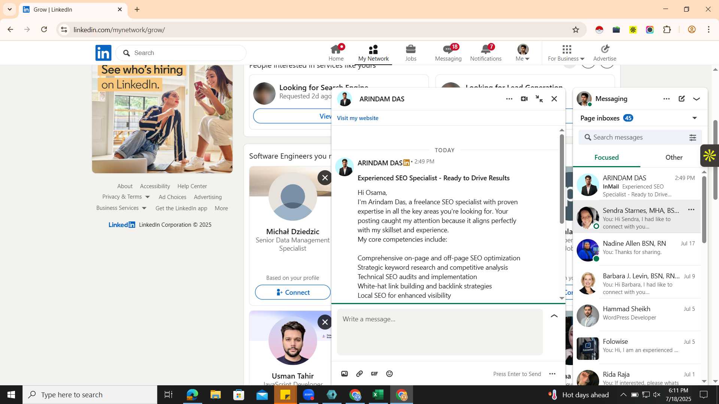
Task: Attach a file with paperclip icon
Action: coord(359,374)
